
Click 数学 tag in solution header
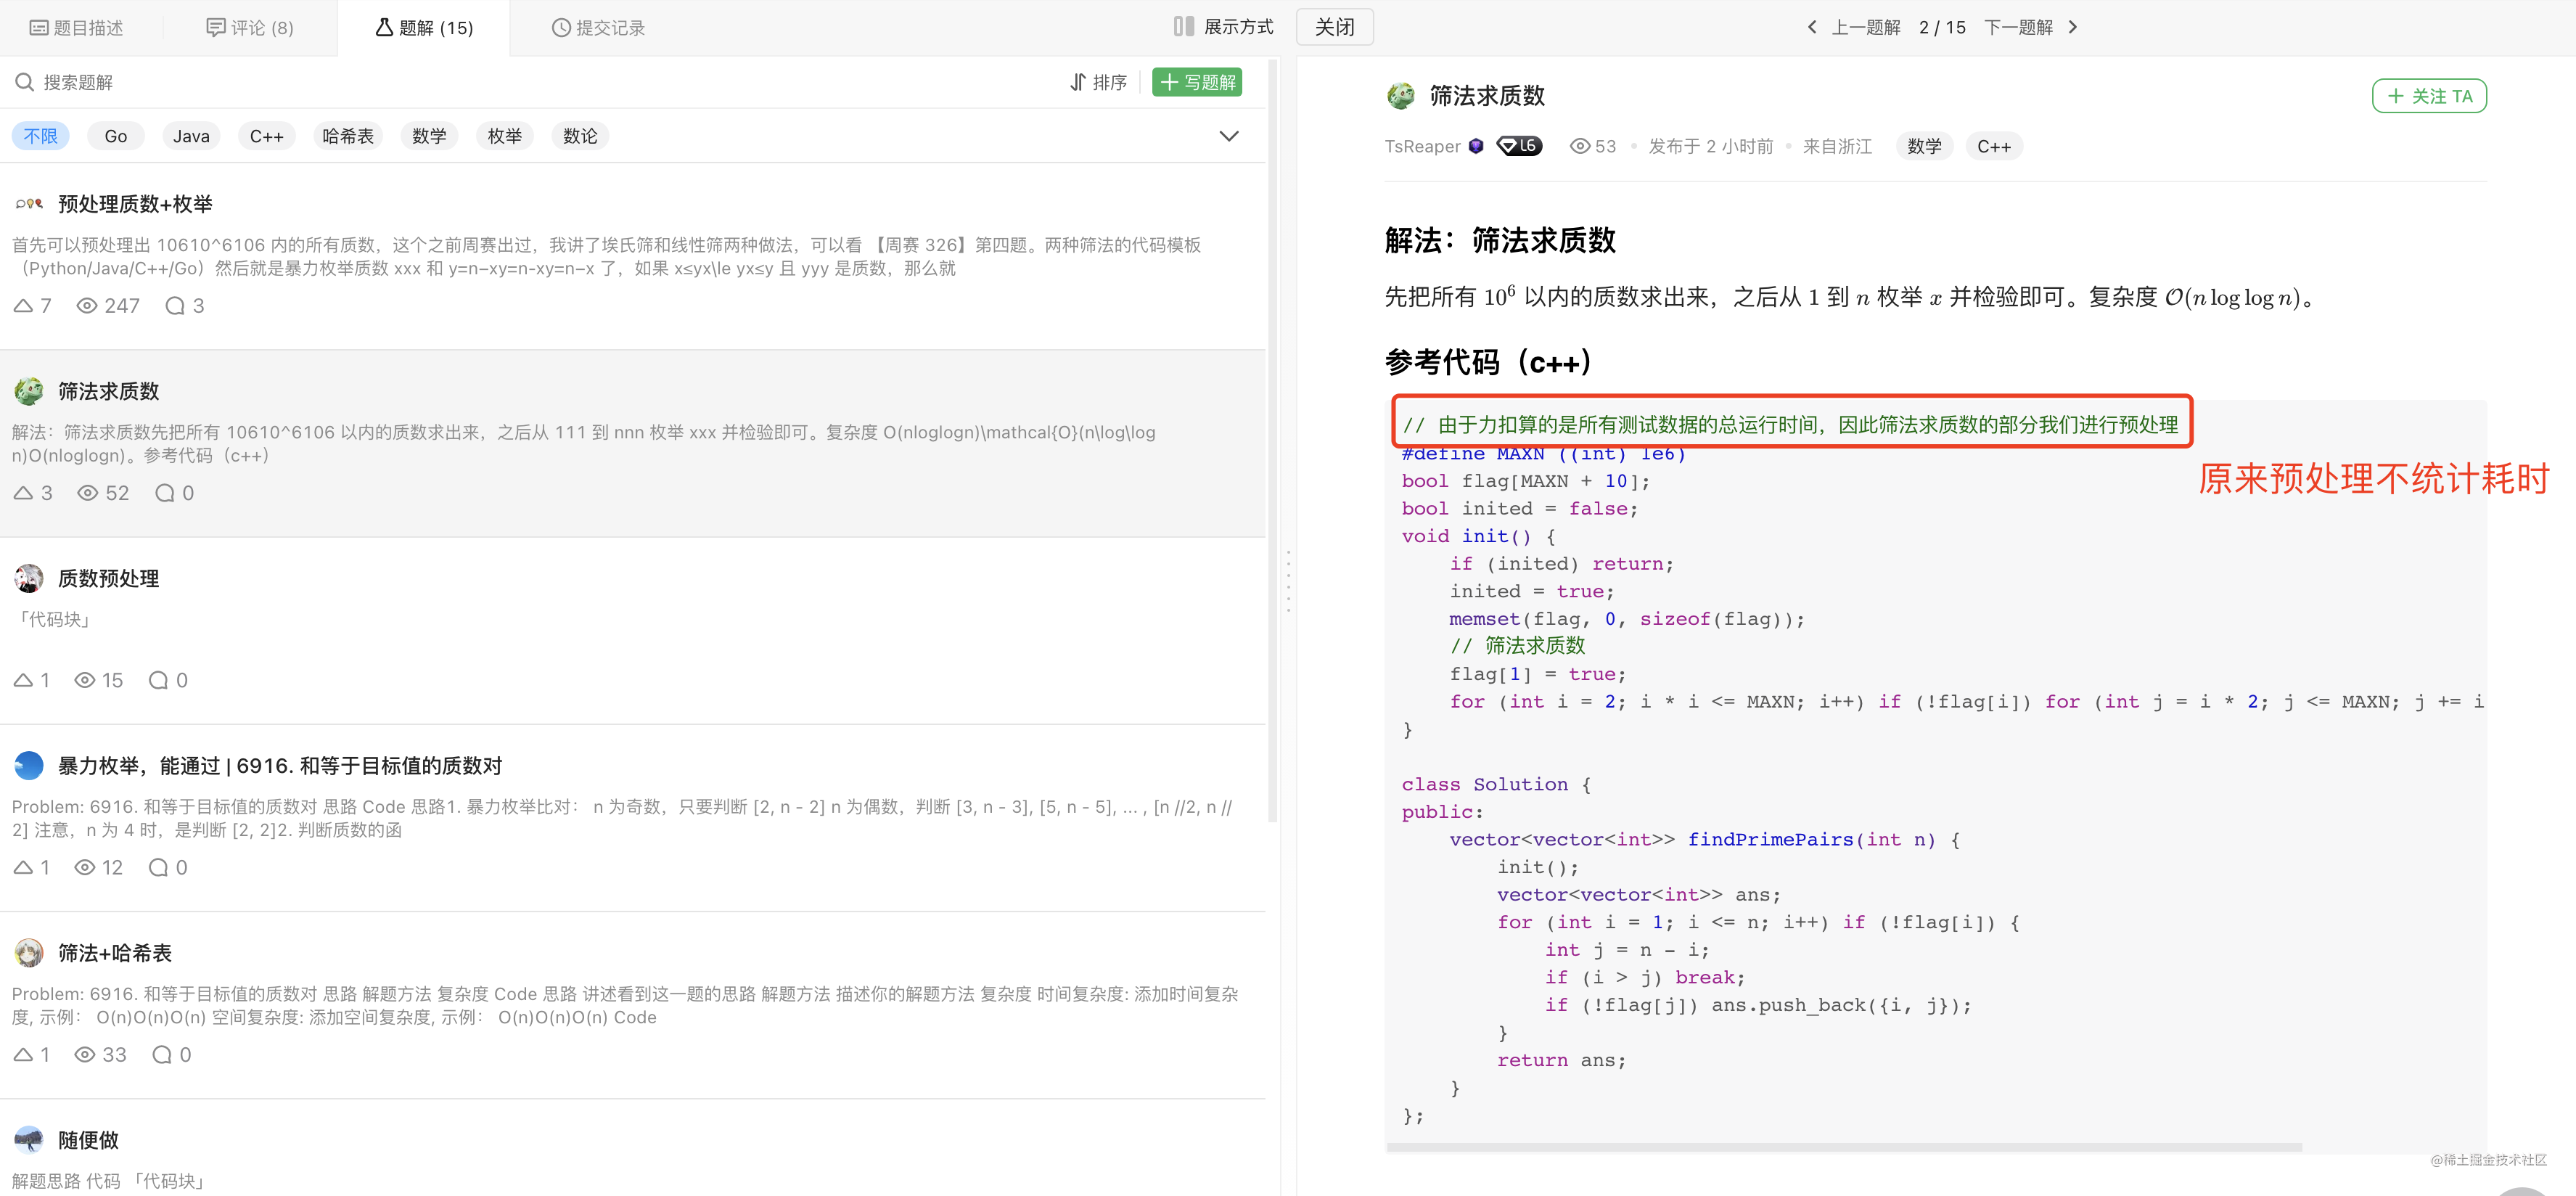tap(1924, 147)
